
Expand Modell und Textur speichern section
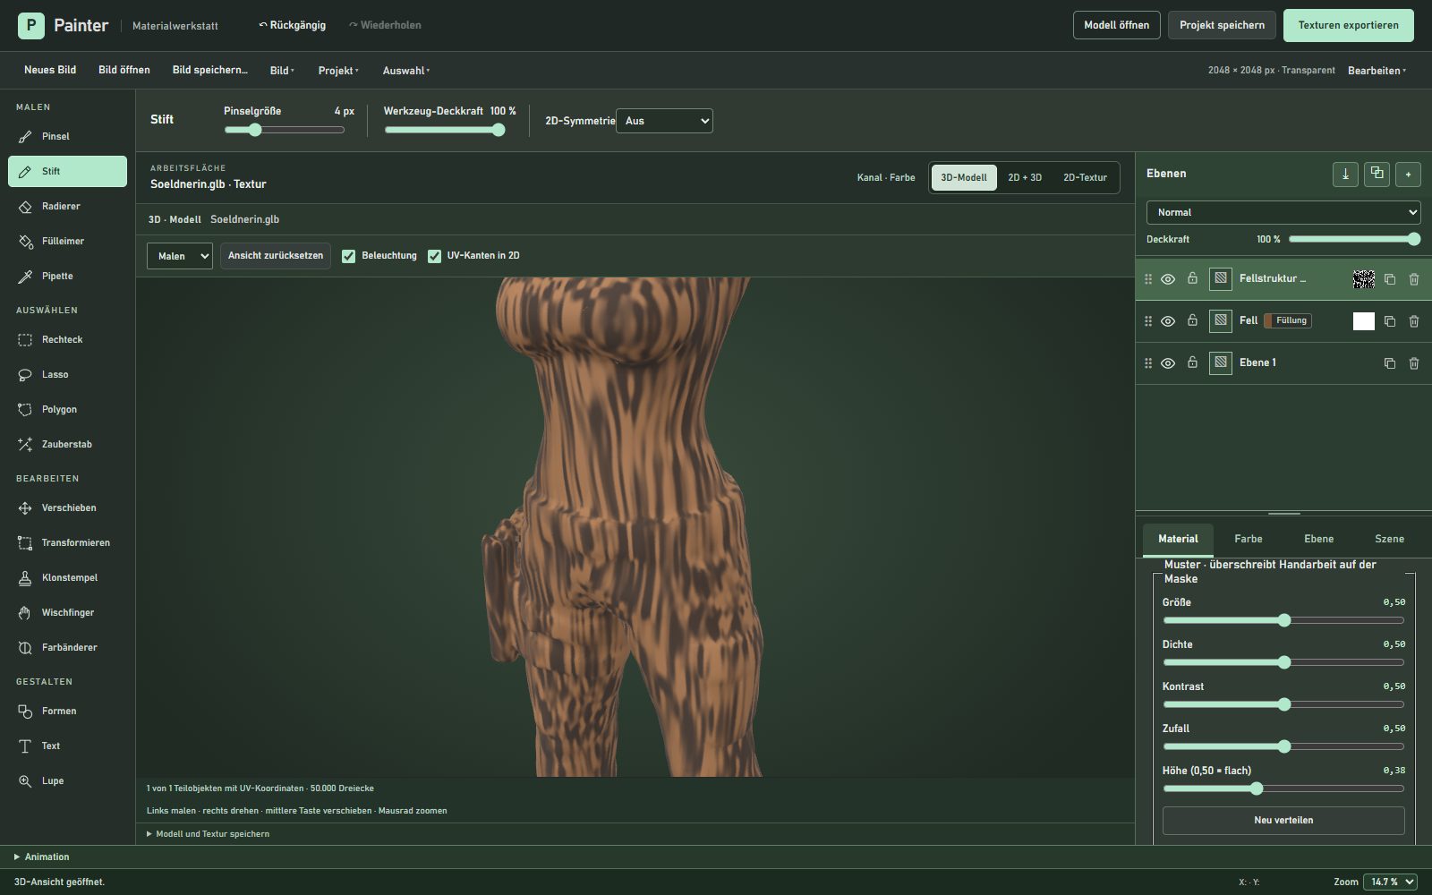pos(208,834)
